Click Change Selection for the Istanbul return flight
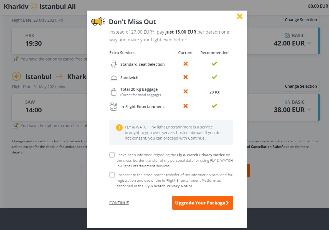Viewport: 329px width, 230px height. click(301, 86)
